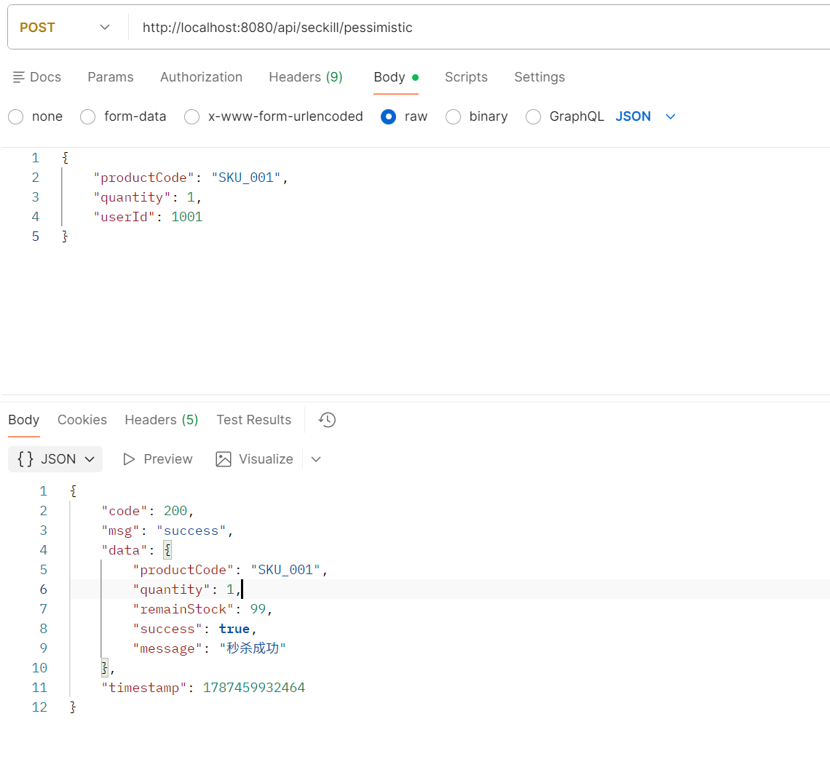830x759 pixels.
Task: Expand the chevron next to Visualize
Action: pos(316,459)
